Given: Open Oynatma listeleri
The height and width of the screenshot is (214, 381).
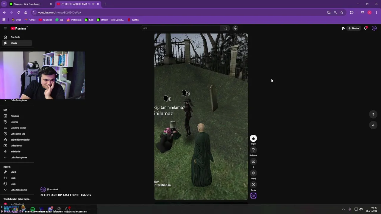Looking at the screenshot, I should [x=16, y=128].
